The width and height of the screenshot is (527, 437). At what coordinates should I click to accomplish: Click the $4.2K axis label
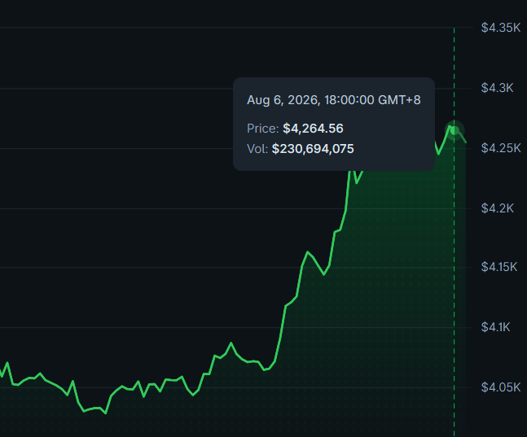pyautogui.click(x=498, y=208)
